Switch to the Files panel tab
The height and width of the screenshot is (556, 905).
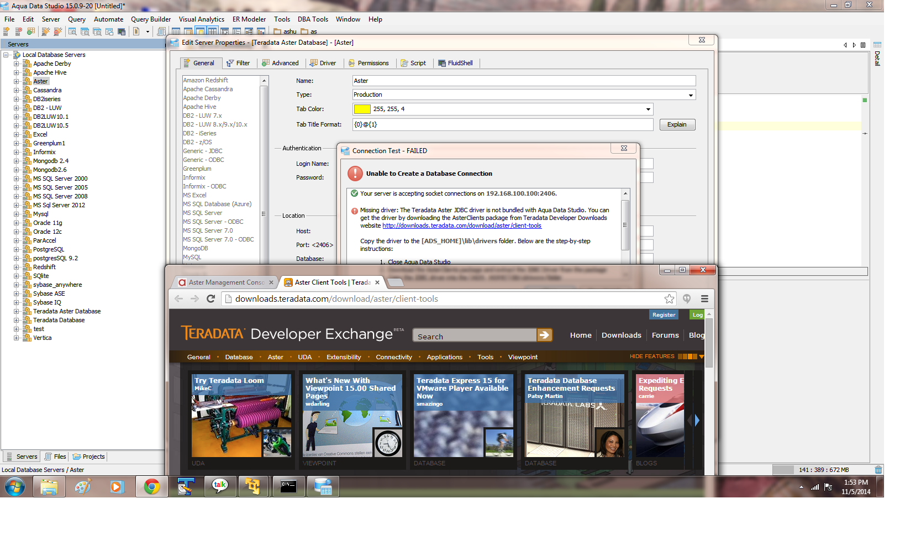pos(55,457)
